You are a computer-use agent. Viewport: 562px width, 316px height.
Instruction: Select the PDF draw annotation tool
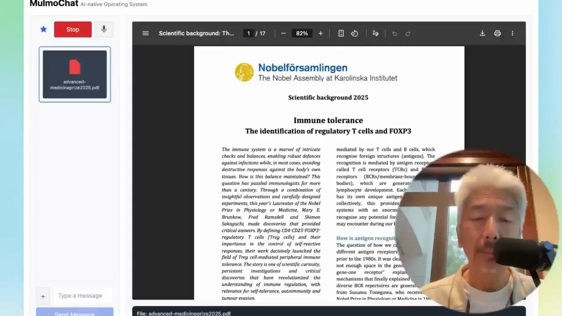coord(375,33)
